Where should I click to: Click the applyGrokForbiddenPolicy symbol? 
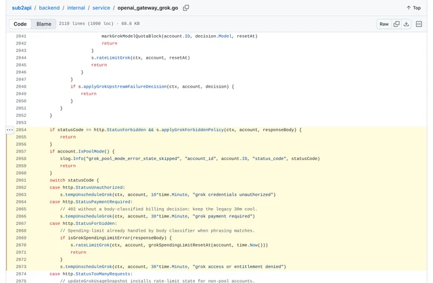192,130
